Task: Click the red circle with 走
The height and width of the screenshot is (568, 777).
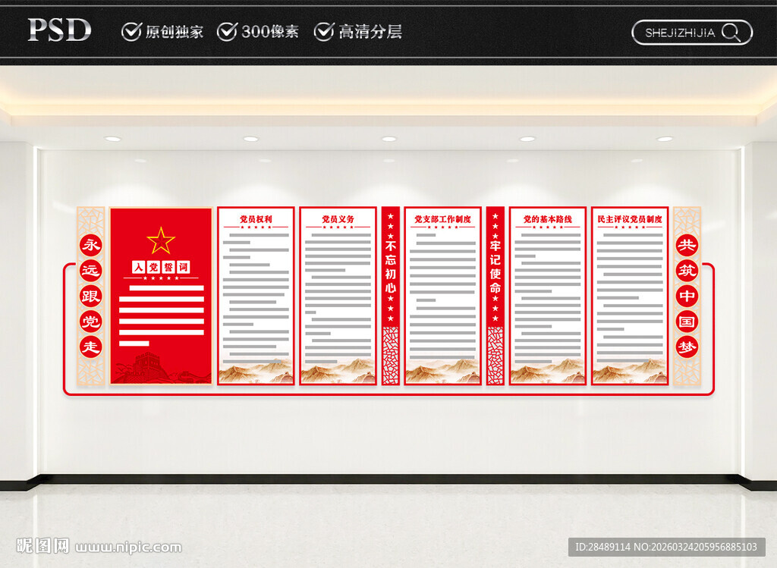Action: 91,347
